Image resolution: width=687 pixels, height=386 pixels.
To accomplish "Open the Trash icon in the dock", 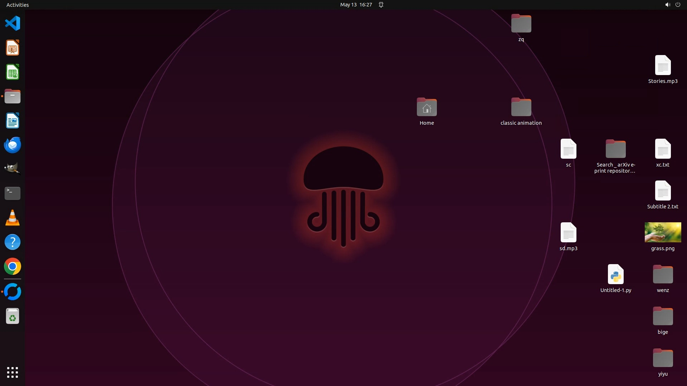I will pyautogui.click(x=13, y=316).
